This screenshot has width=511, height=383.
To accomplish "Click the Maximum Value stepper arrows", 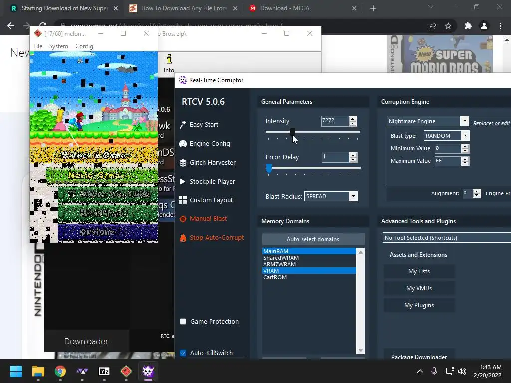I will (465, 161).
